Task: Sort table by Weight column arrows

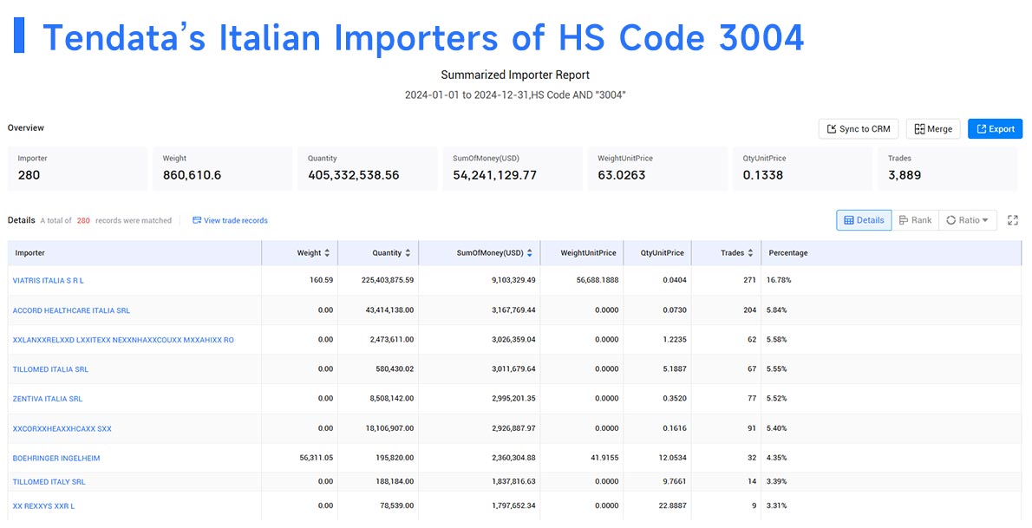Action: (x=327, y=253)
